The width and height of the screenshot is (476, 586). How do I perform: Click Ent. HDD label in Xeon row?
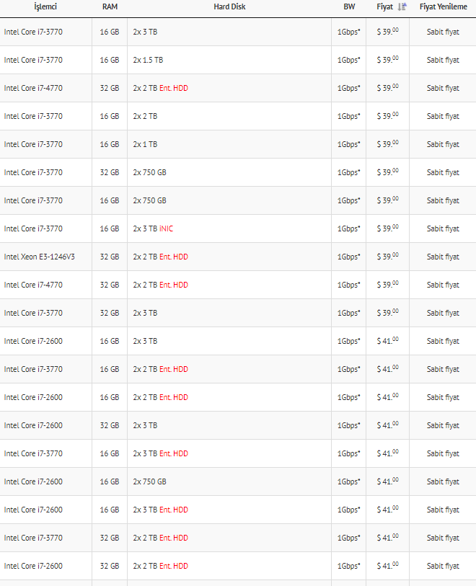pos(174,257)
